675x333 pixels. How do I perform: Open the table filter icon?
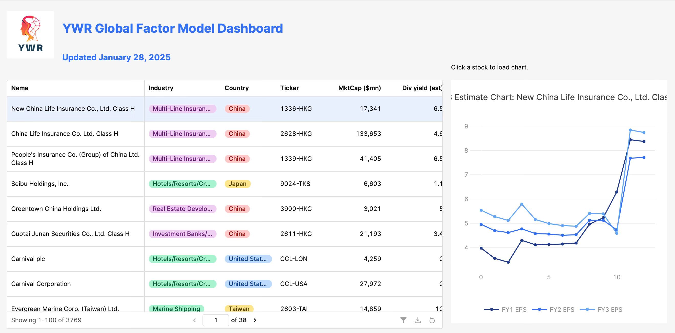click(403, 320)
